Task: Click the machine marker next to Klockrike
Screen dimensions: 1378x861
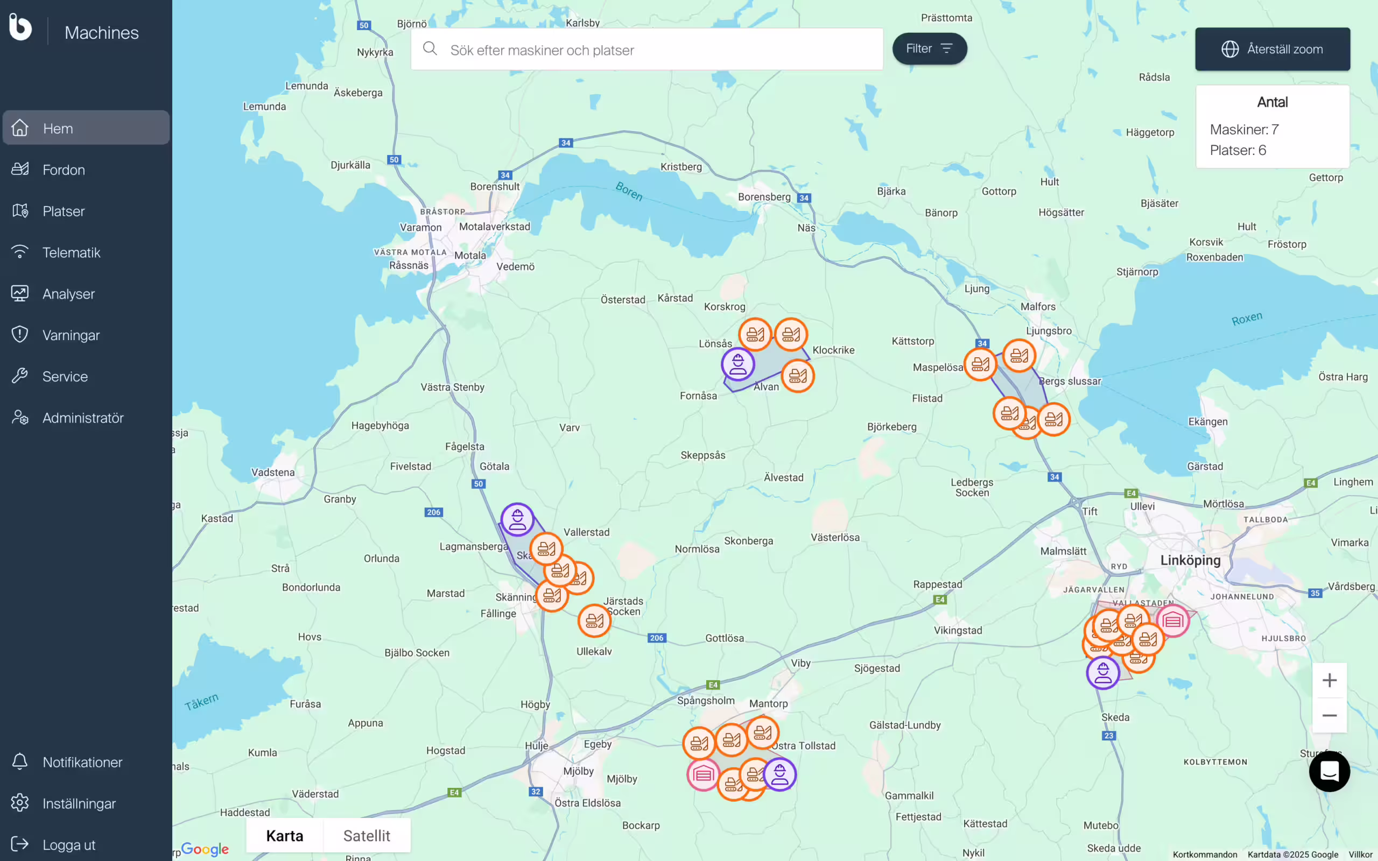Action: [791, 334]
